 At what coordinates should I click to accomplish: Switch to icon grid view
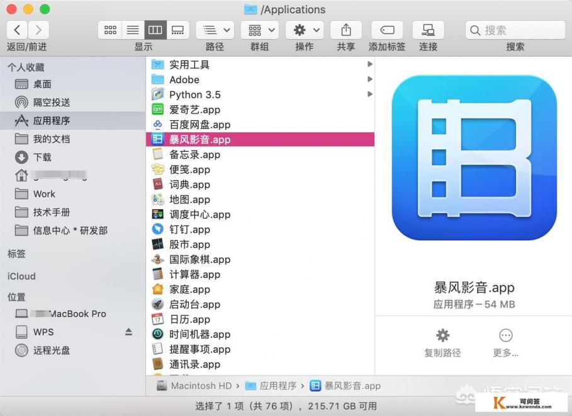110,30
